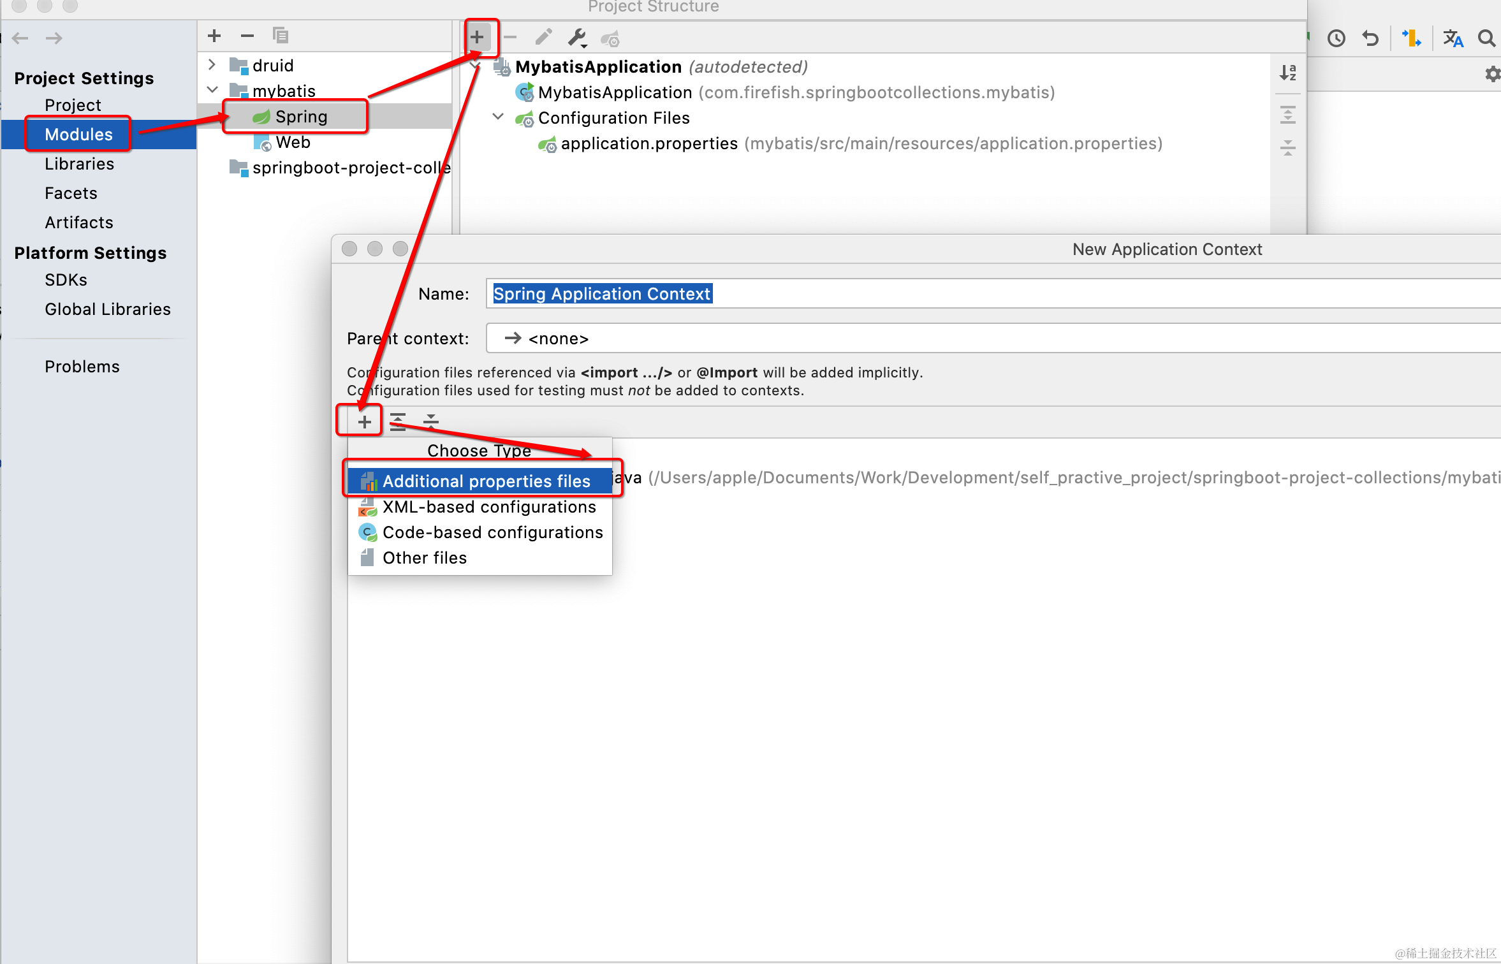This screenshot has height=964, width=1501.
Task: Click the alphabetical sort icon
Action: tap(1287, 73)
